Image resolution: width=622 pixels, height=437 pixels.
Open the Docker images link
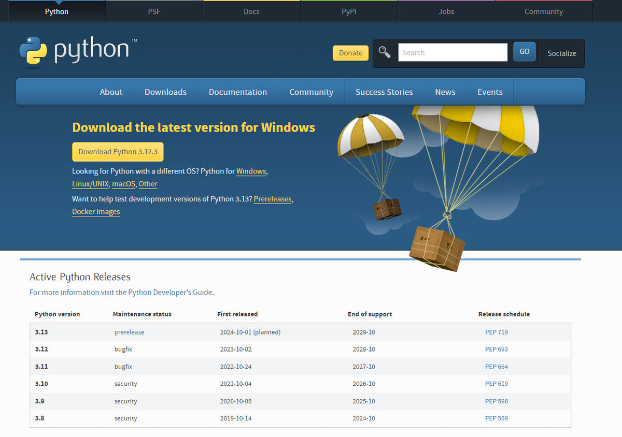click(96, 211)
